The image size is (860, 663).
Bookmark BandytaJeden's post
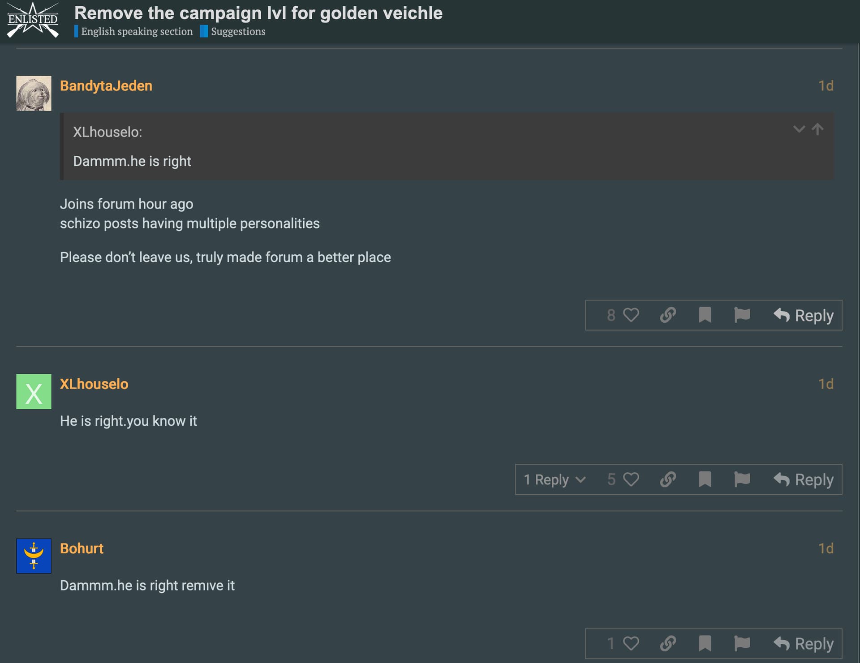(705, 315)
